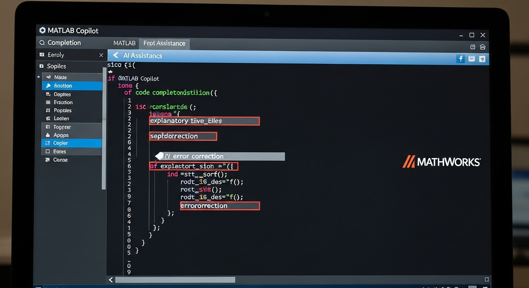Viewport: 529px width, 288px height.
Task: Click the search icon beside Completion
Action: coord(42,43)
